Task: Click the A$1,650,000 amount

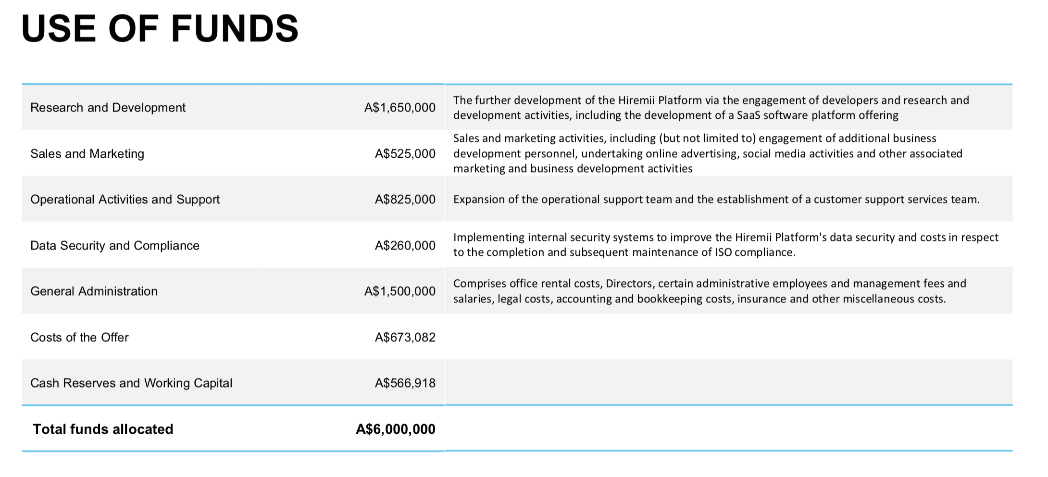Action: point(399,107)
